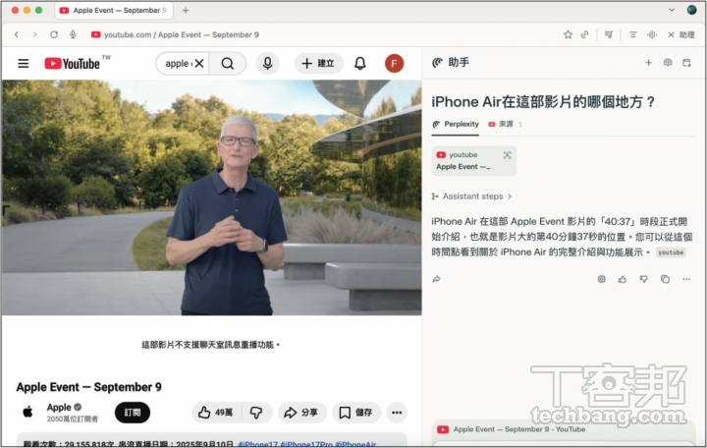Image resolution: width=707 pixels, height=448 pixels.
Task: Copy page link with the chain icon
Action: [x=585, y=34]
